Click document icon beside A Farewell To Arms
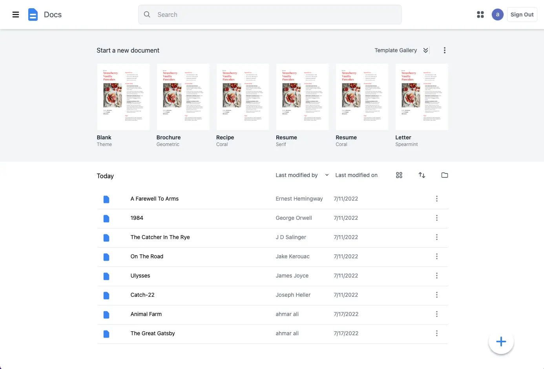 click(106, 199)
